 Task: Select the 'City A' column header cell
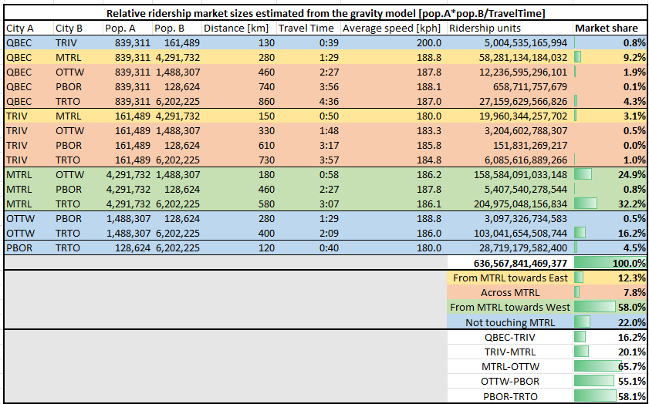click(x=29, y=28)
